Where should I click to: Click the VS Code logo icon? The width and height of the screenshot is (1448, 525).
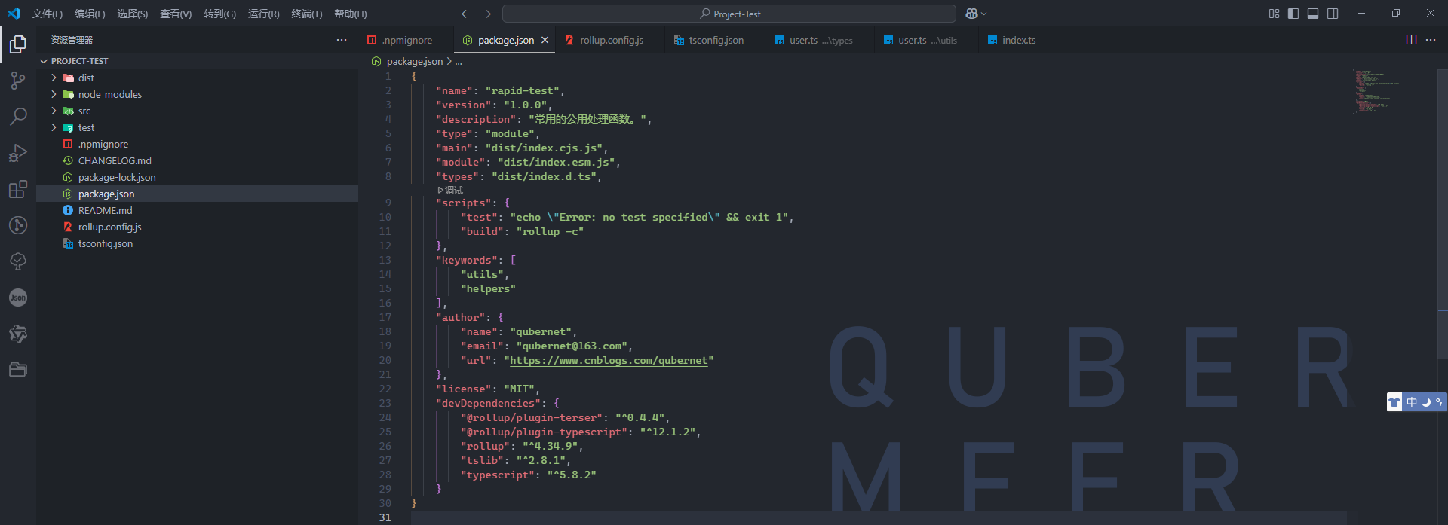click(14, 14)
